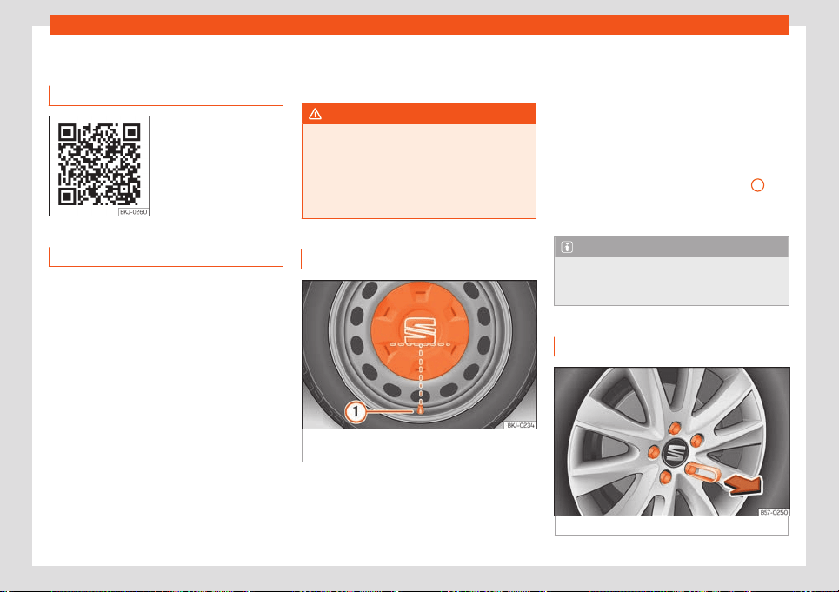Click the warning triangle icon

click(x=315, y=114)
